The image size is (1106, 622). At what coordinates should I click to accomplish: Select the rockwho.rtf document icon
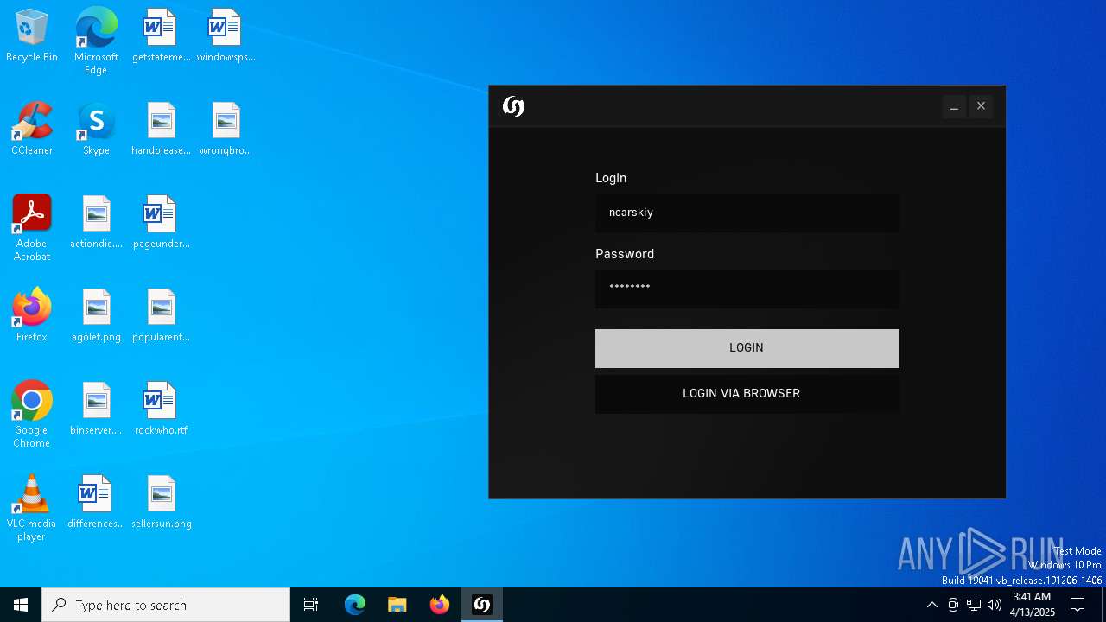tap(161, 409)
